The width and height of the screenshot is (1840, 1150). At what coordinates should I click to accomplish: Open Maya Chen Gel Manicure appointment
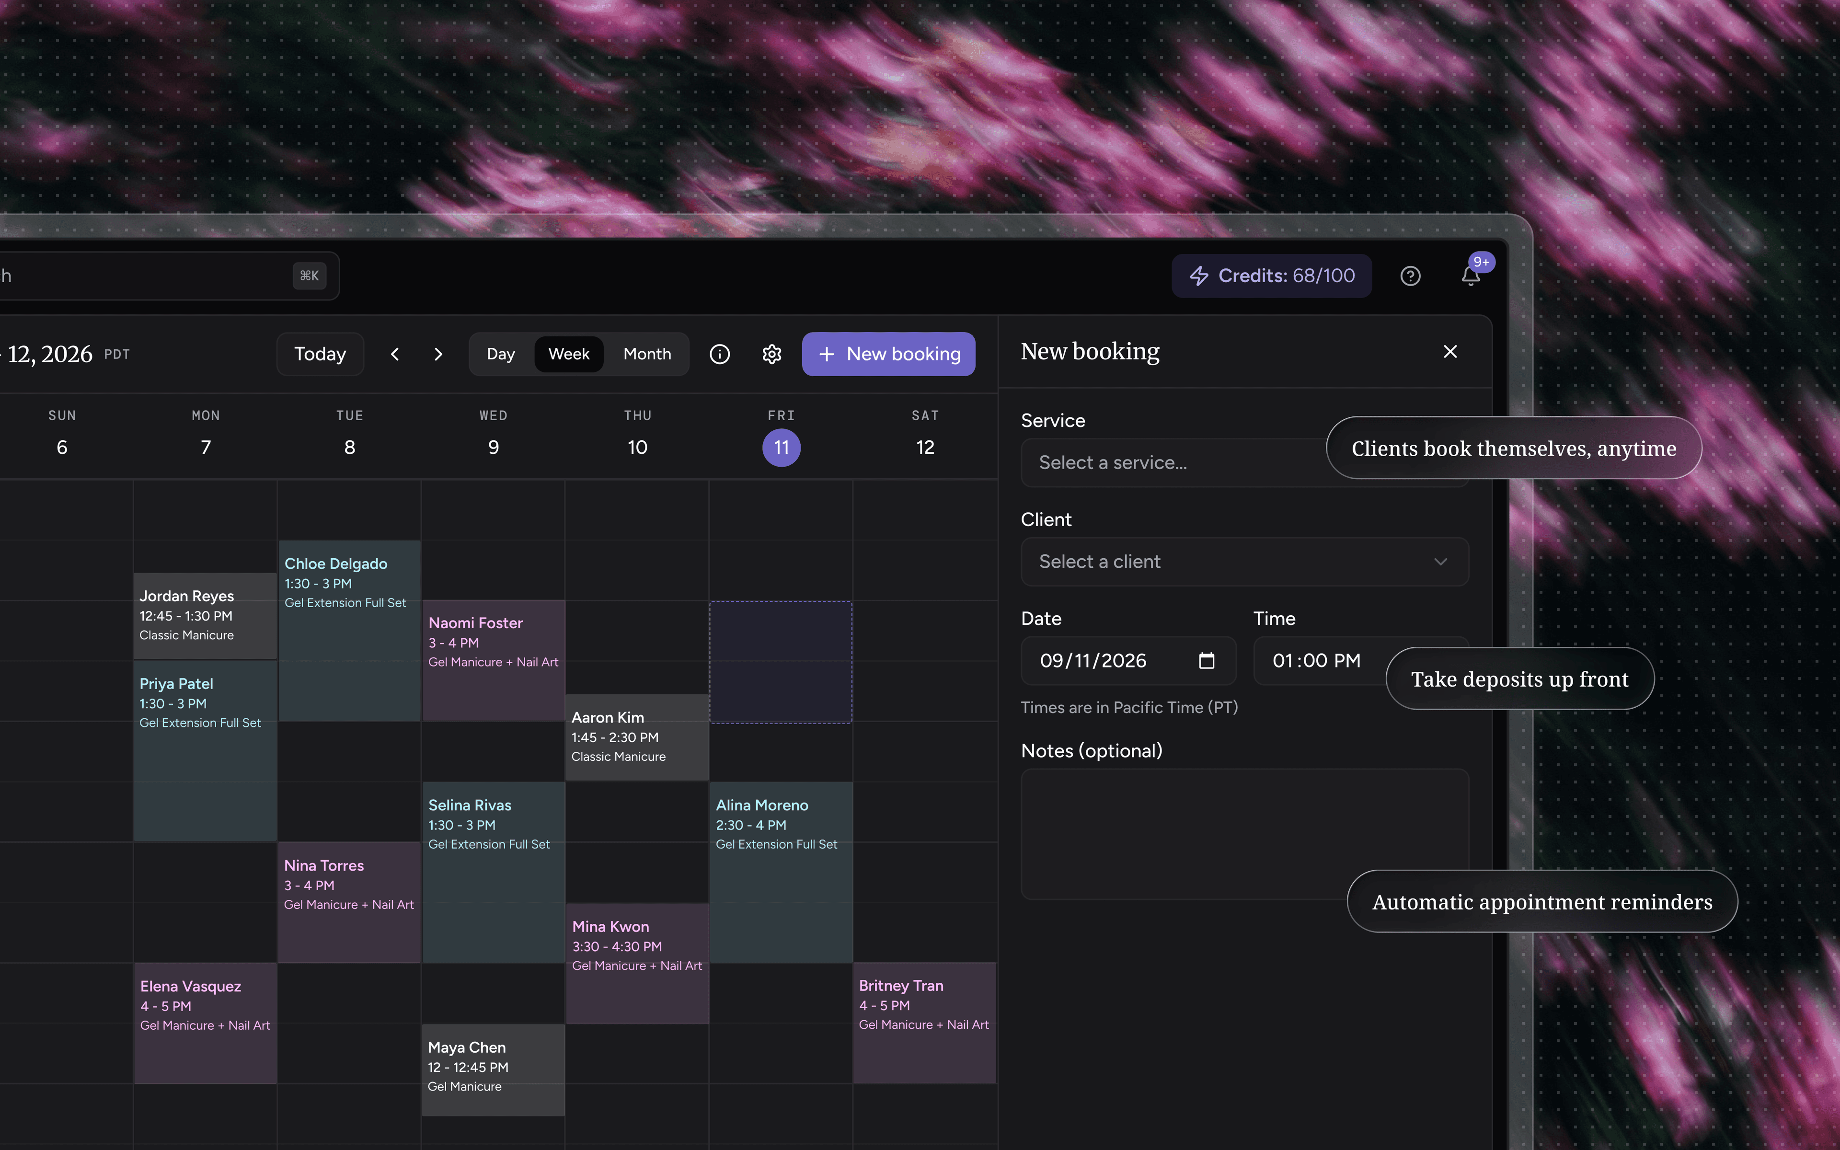(494, 1070)
